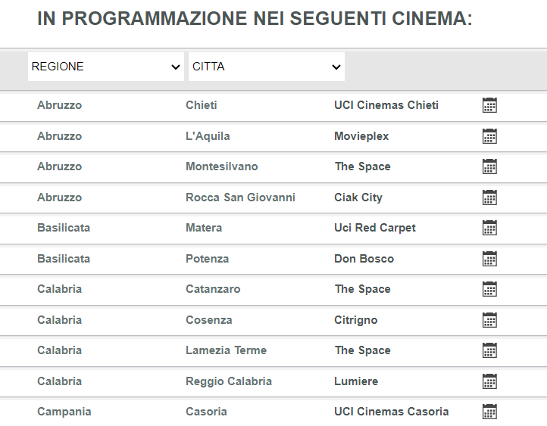547x426 pixels.
Task: Open calendar icon for Lumiere Reggio Calabria
Action: (489, 381)
